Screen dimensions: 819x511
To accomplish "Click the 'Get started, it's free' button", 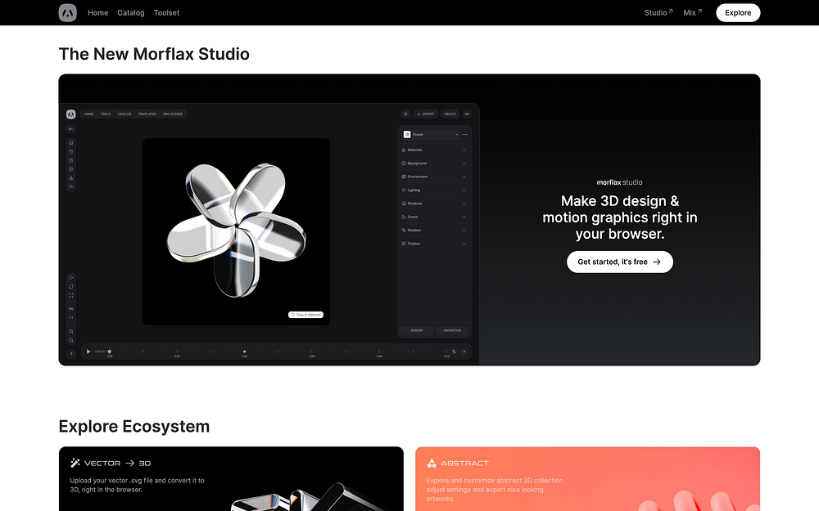I will [619, 262].
